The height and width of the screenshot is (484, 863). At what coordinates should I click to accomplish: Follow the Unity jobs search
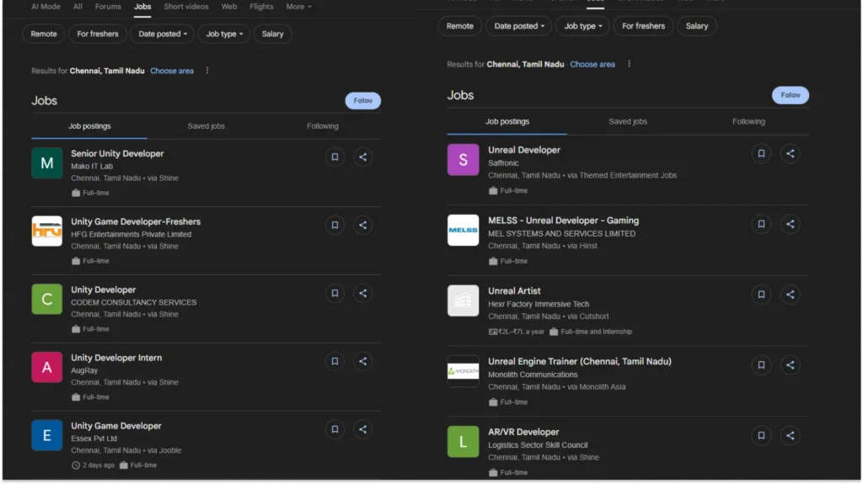click(362, 101)
